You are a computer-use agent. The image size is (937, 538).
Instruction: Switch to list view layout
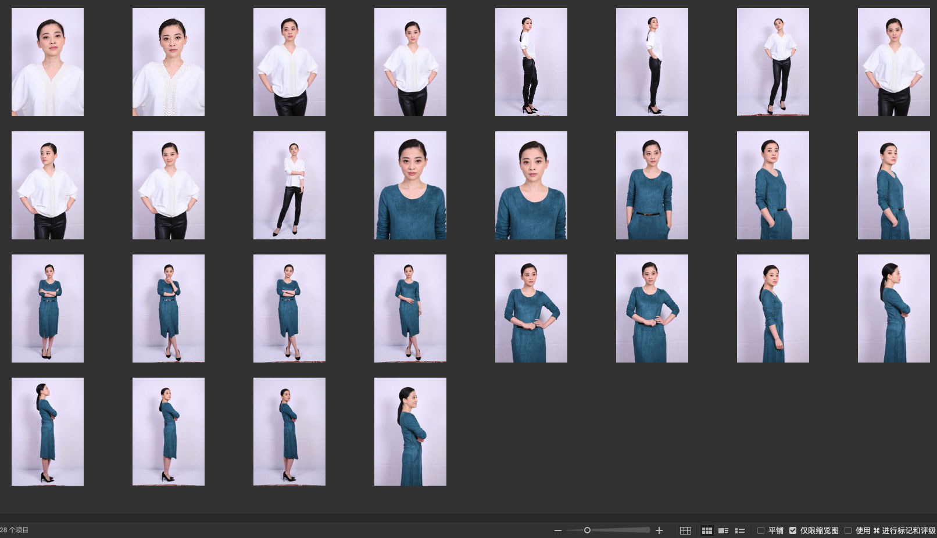click(740, 530)
